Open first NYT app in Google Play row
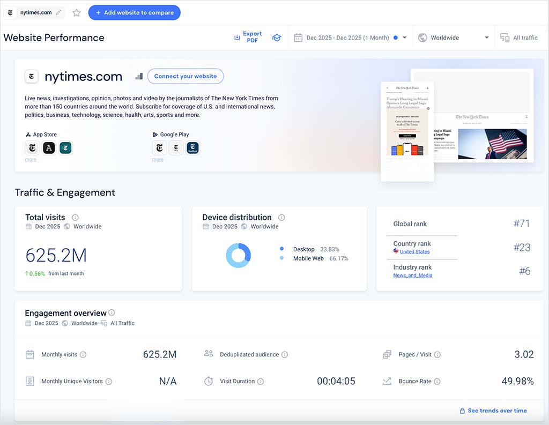Image resolution: width=549 pixels, height=425 pixels. [x=159, y=148]
